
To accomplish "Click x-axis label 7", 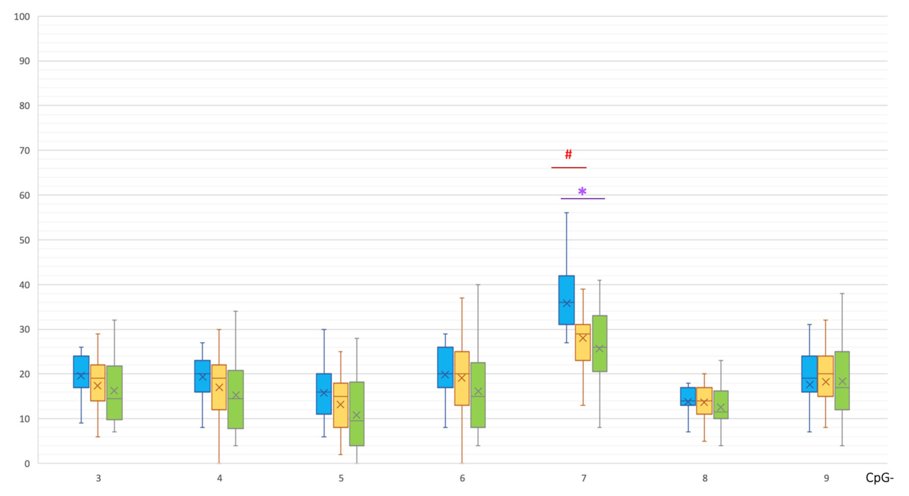I will click(584, 478).
